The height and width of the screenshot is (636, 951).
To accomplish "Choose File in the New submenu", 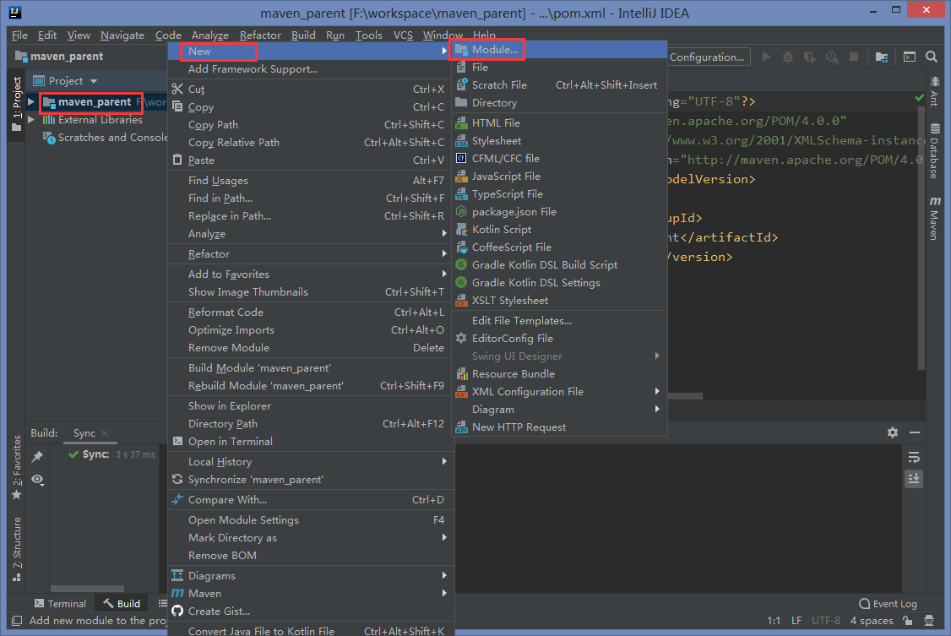I will [x=559, y=68].
